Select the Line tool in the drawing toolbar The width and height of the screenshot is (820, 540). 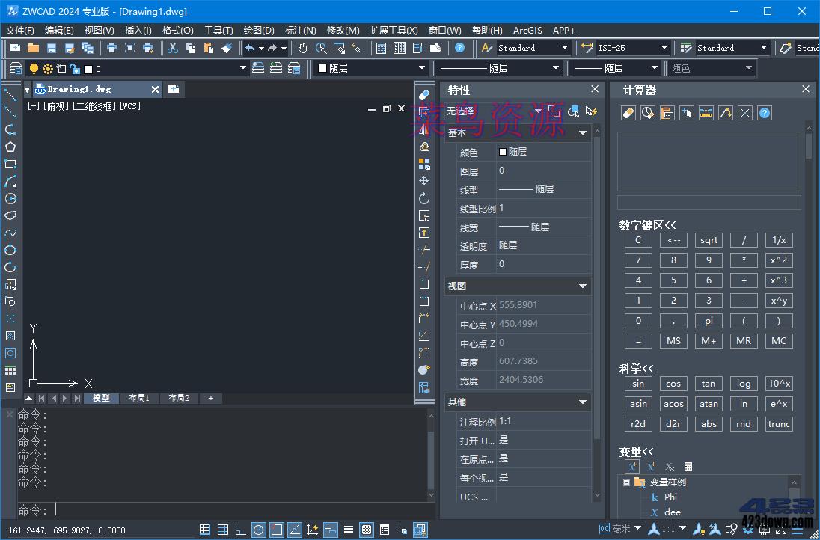(x=10, y=95)
